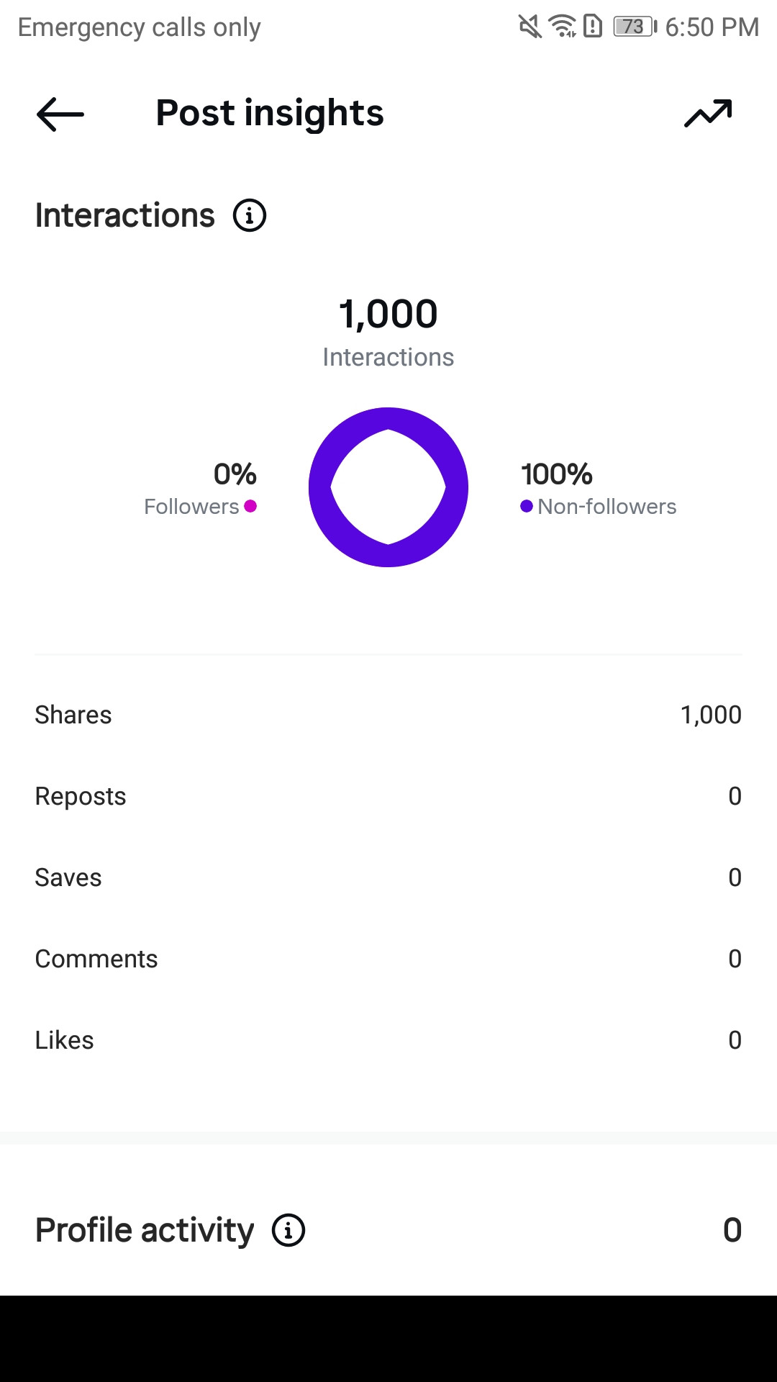777x1382 pixels.
Task: Tap the Reposts row
Action: tap(388, 796)
